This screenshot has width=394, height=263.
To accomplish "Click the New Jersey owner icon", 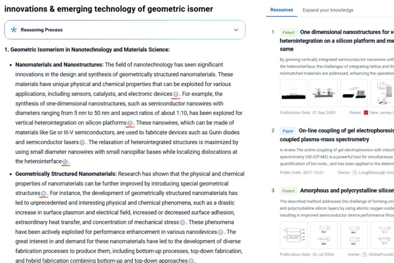I will [366, 113].
